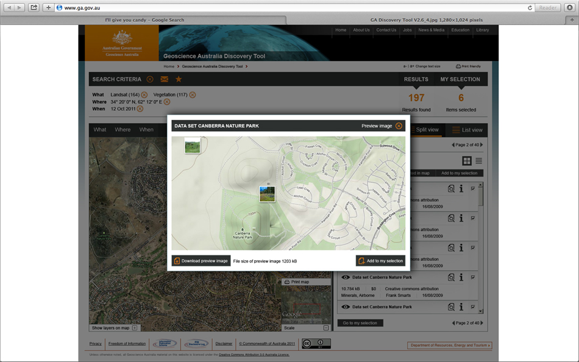Screen dimensions: 579x362
Task: Uncheck checkbox for row showing Frank Smarts
Action: pyautogui.click(x=473, y=277)
